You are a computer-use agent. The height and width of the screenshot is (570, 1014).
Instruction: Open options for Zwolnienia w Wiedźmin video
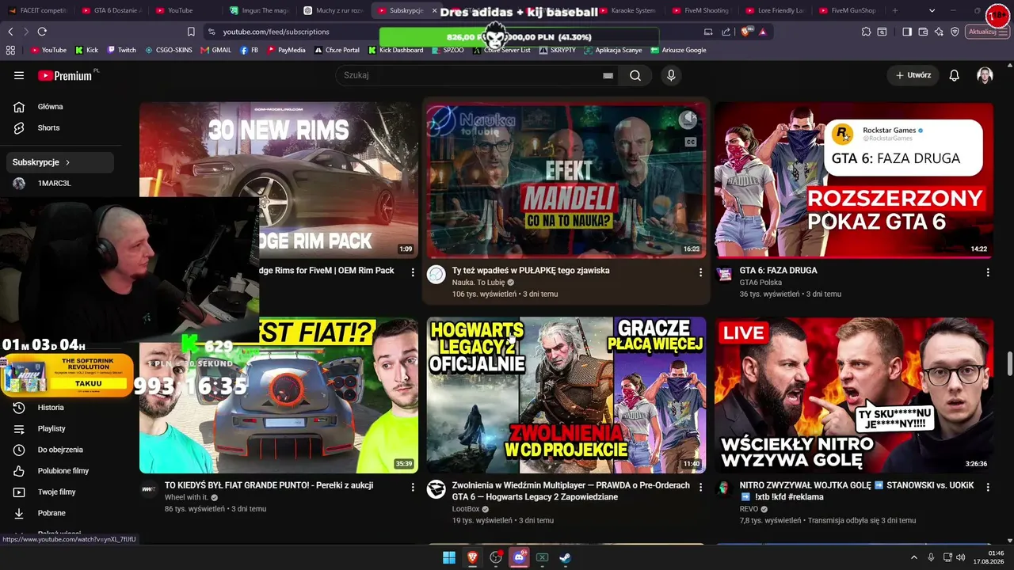coord(700,487)
